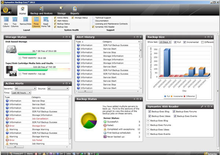Select the Job Failed alert row
Image resolution: width=220 pixels, height=155 pixels.
36,140
